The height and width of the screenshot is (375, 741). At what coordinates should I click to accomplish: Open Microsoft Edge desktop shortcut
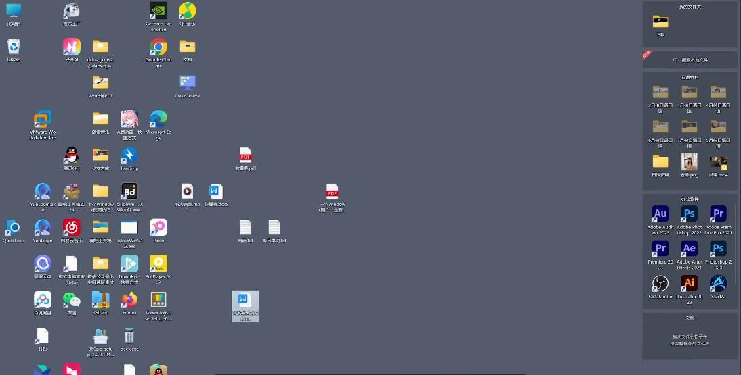click(158, 119)
